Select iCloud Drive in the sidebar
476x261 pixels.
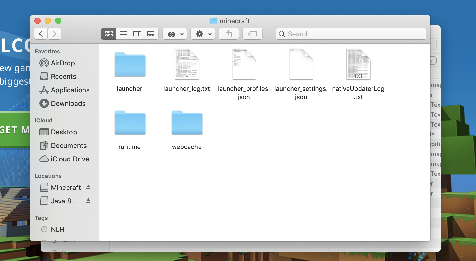point(70,159)
